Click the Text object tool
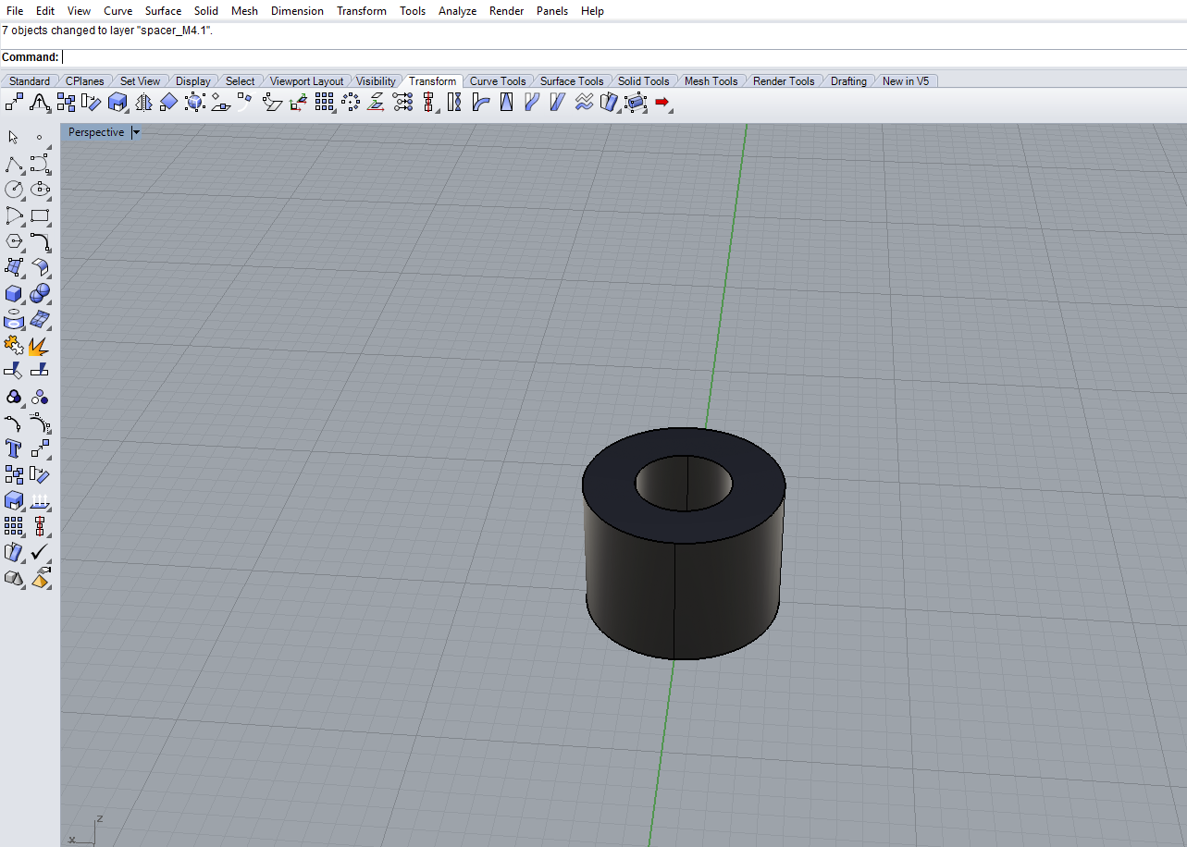1187x847 pixels. [x=14, y=449]
